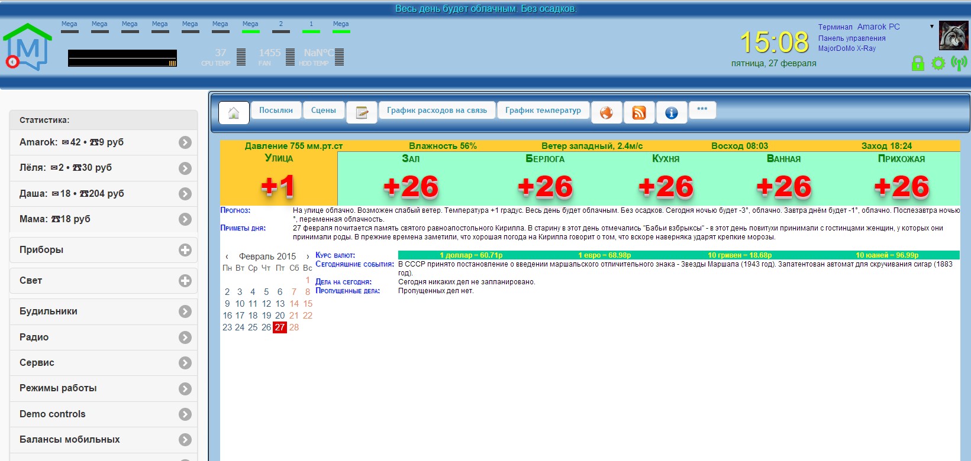
Task: Expand the Приборы section
Action: [x=104, y=250]
